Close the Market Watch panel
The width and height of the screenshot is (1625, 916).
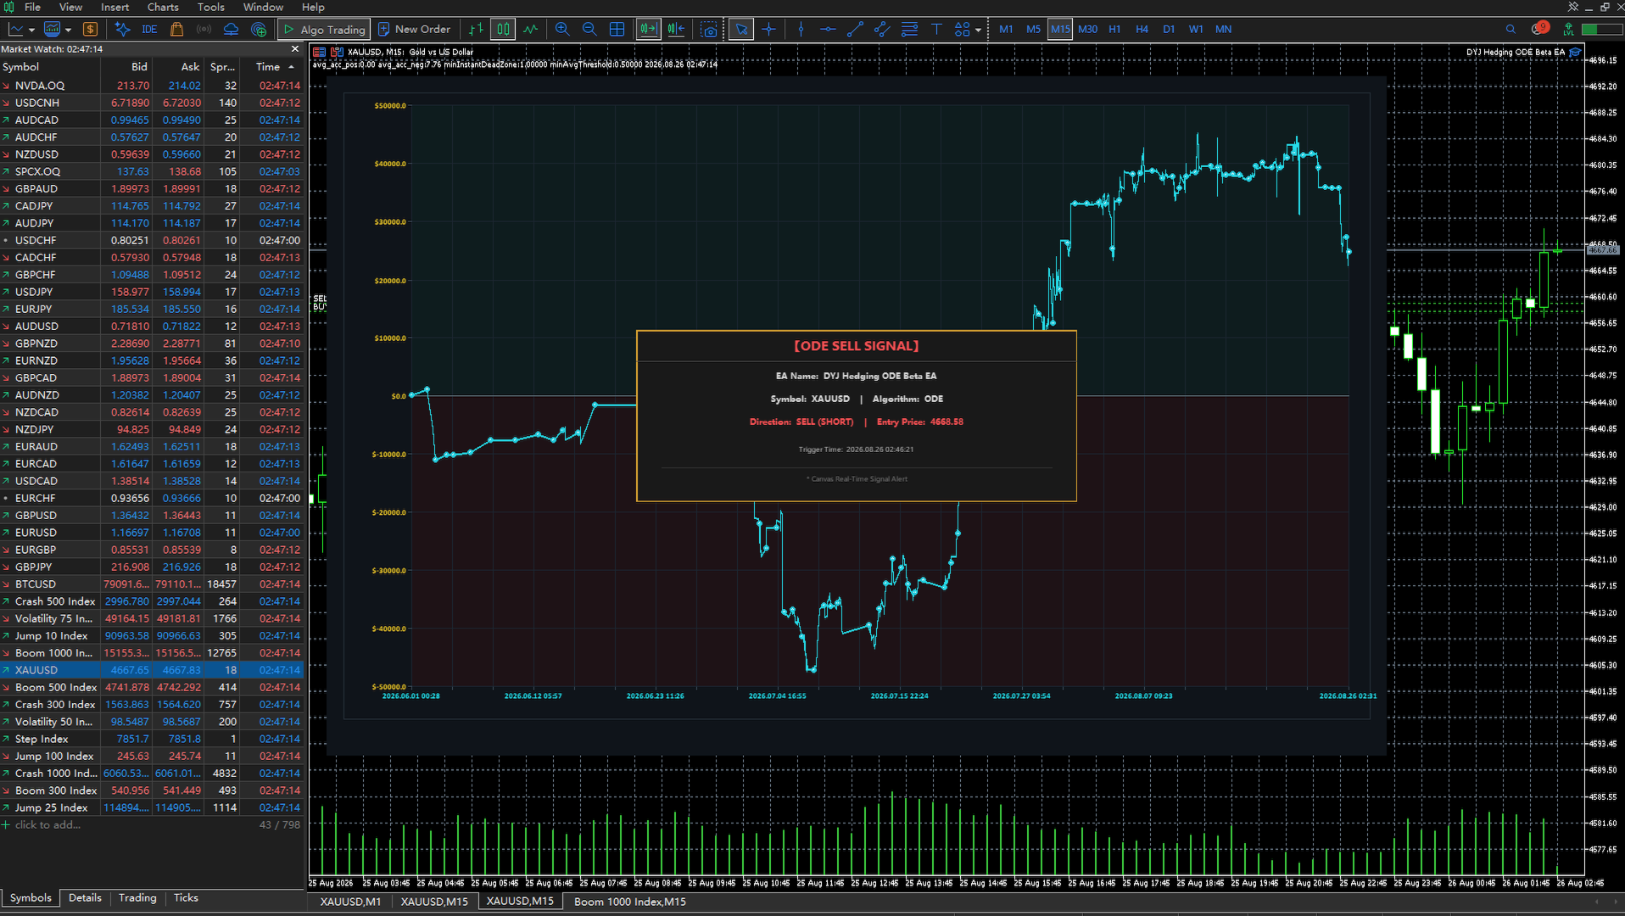[295, 49]
